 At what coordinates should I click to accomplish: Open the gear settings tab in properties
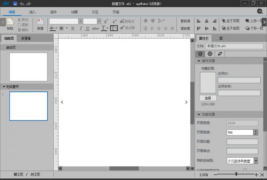click(x=201, y=54)
